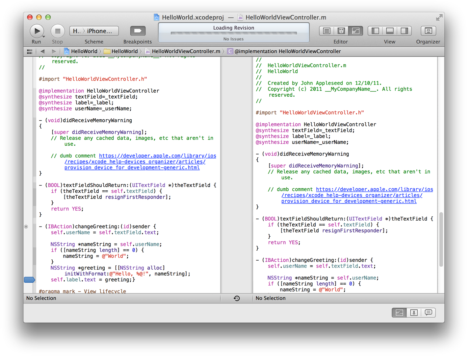Open the Comparison view mode
471x356 pixels.
(399, 313)
